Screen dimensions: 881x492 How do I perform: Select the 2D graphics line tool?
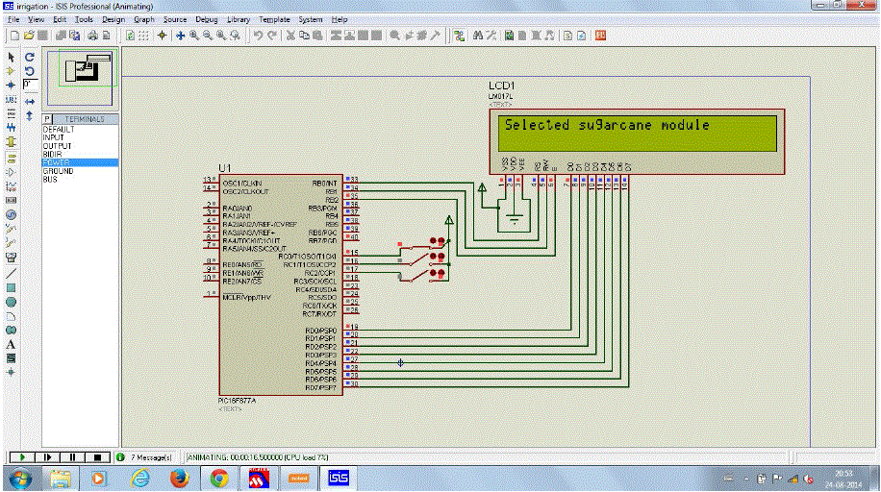11,273
